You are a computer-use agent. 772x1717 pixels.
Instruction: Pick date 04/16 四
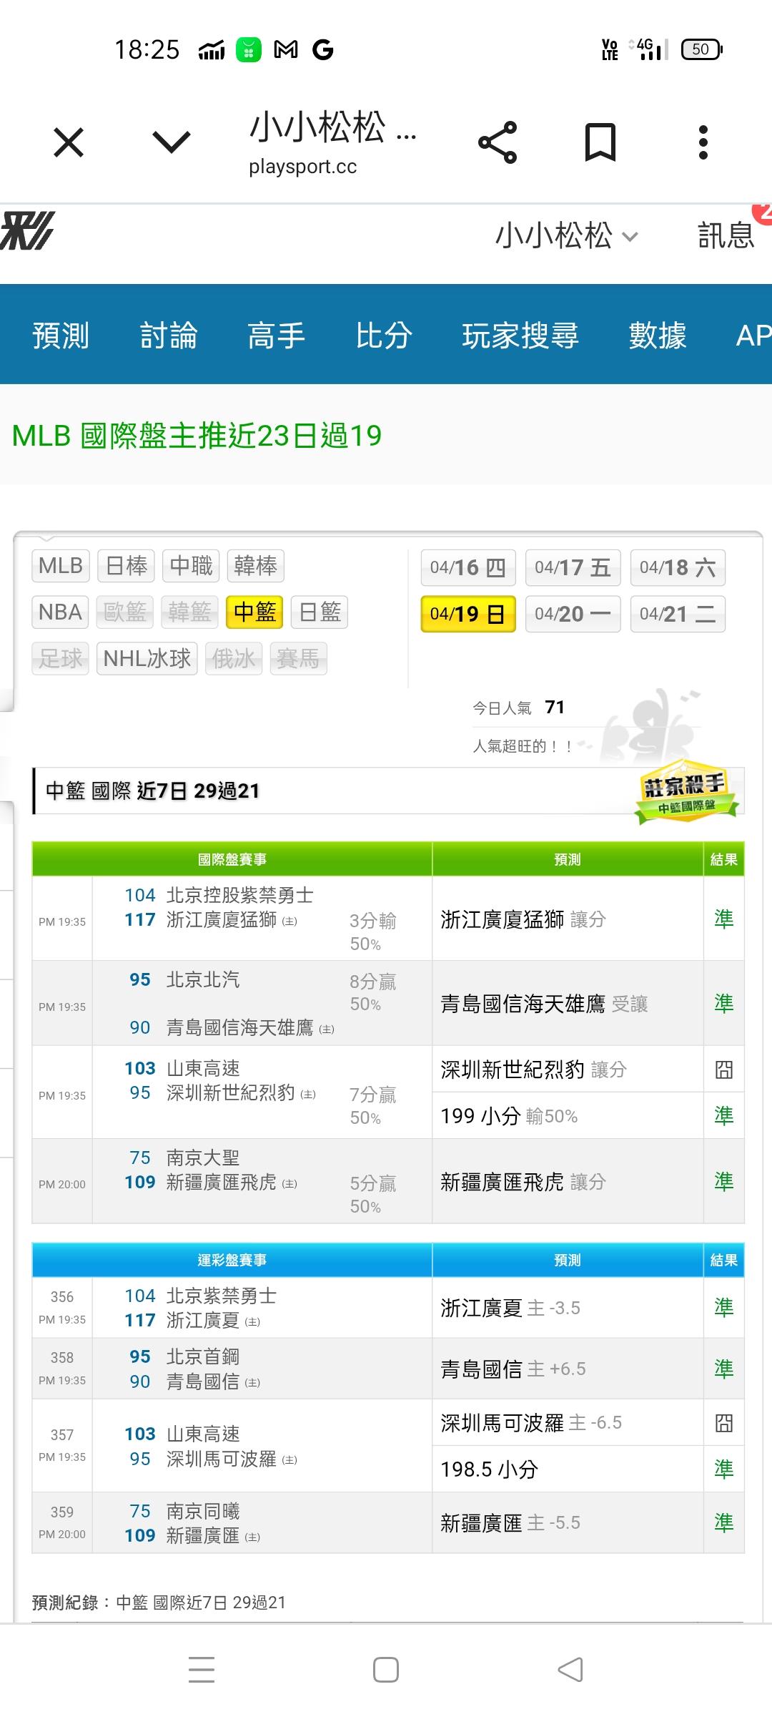click(x=468, y=567)
